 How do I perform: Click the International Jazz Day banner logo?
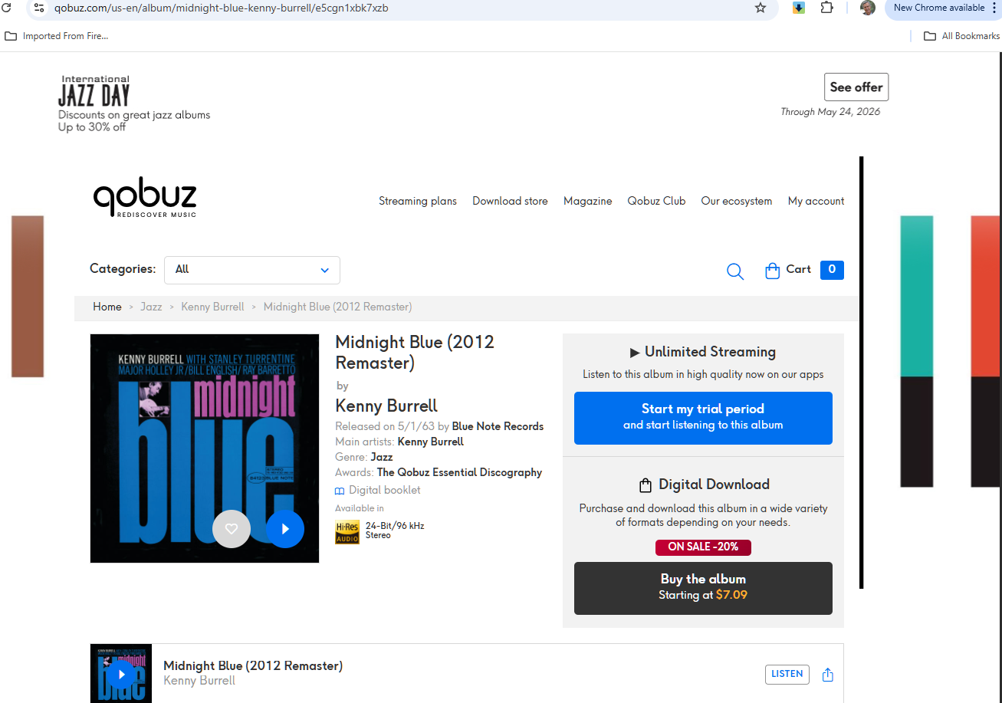(x=94, y=91)
